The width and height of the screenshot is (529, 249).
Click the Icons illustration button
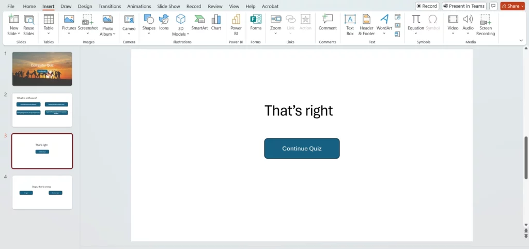[164, 23]
